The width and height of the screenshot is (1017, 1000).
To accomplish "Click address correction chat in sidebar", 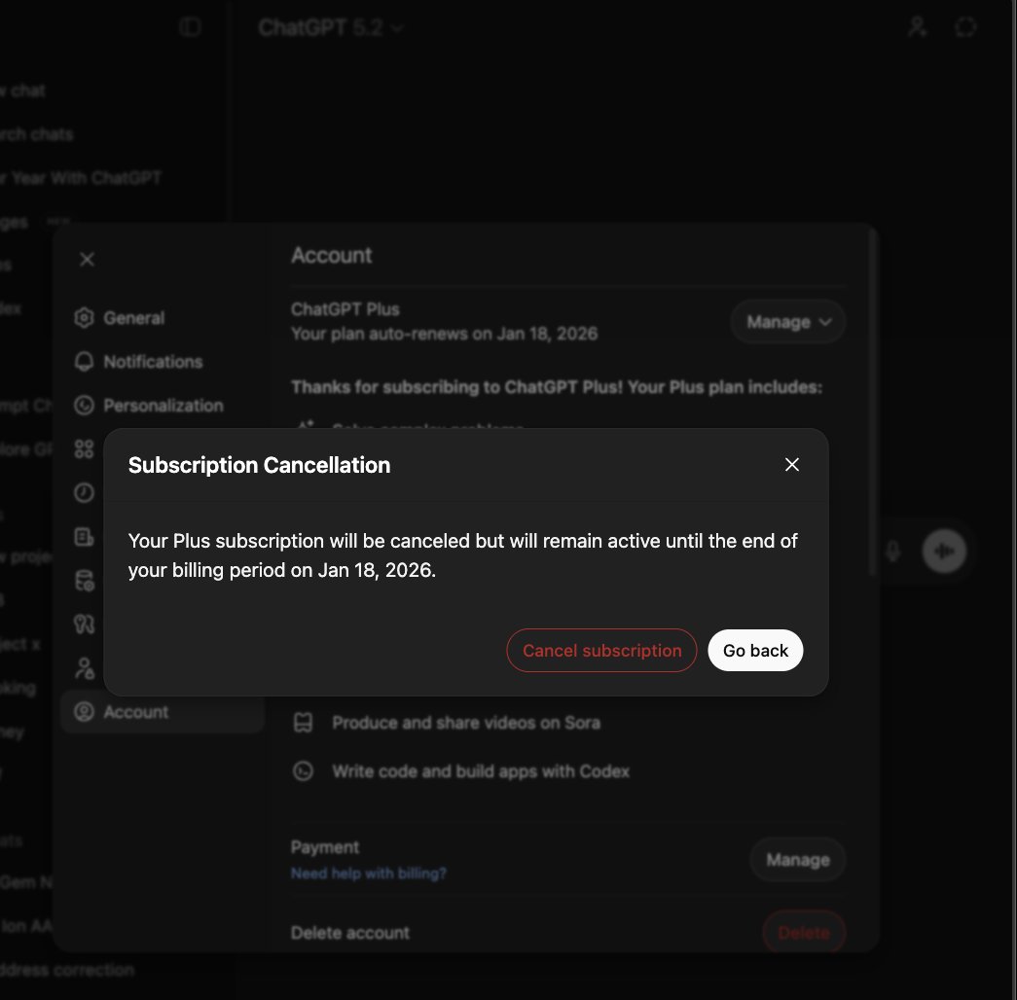I will tap(67, 970).
